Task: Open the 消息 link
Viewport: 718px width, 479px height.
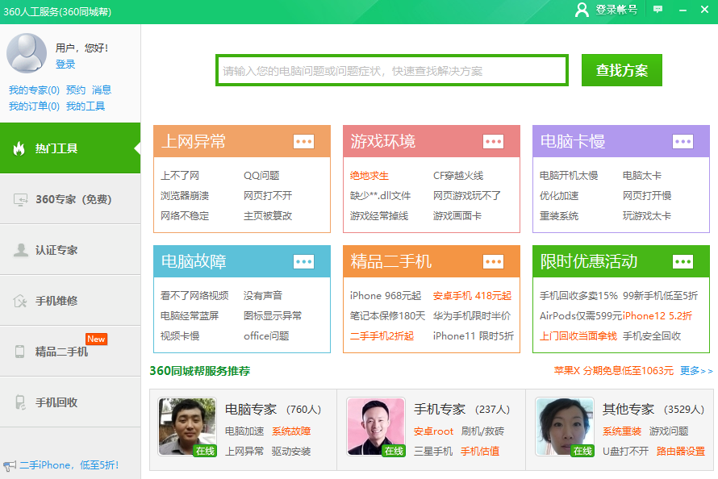Action: tap(101, 90)
